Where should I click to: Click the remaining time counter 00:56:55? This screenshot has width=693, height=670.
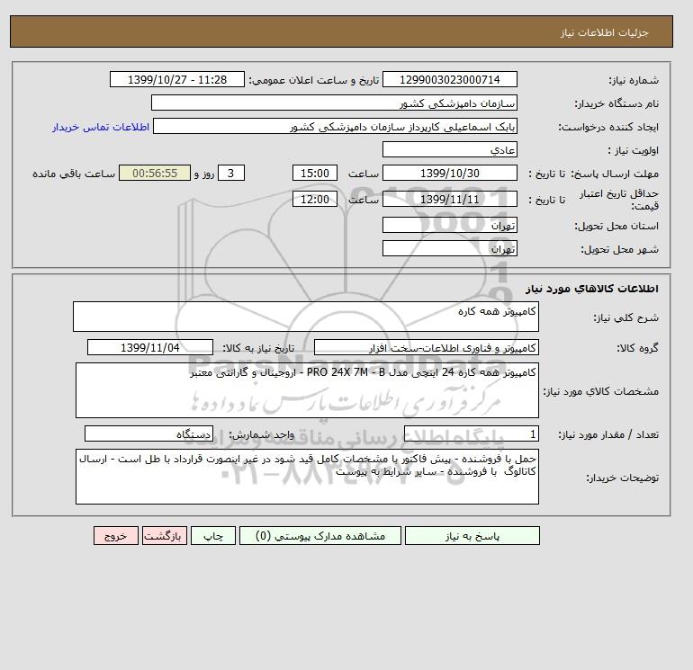click(155, 174)
